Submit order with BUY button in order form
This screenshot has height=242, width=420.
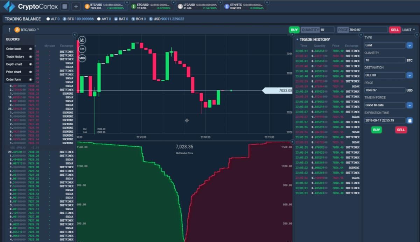click(376, 130)
